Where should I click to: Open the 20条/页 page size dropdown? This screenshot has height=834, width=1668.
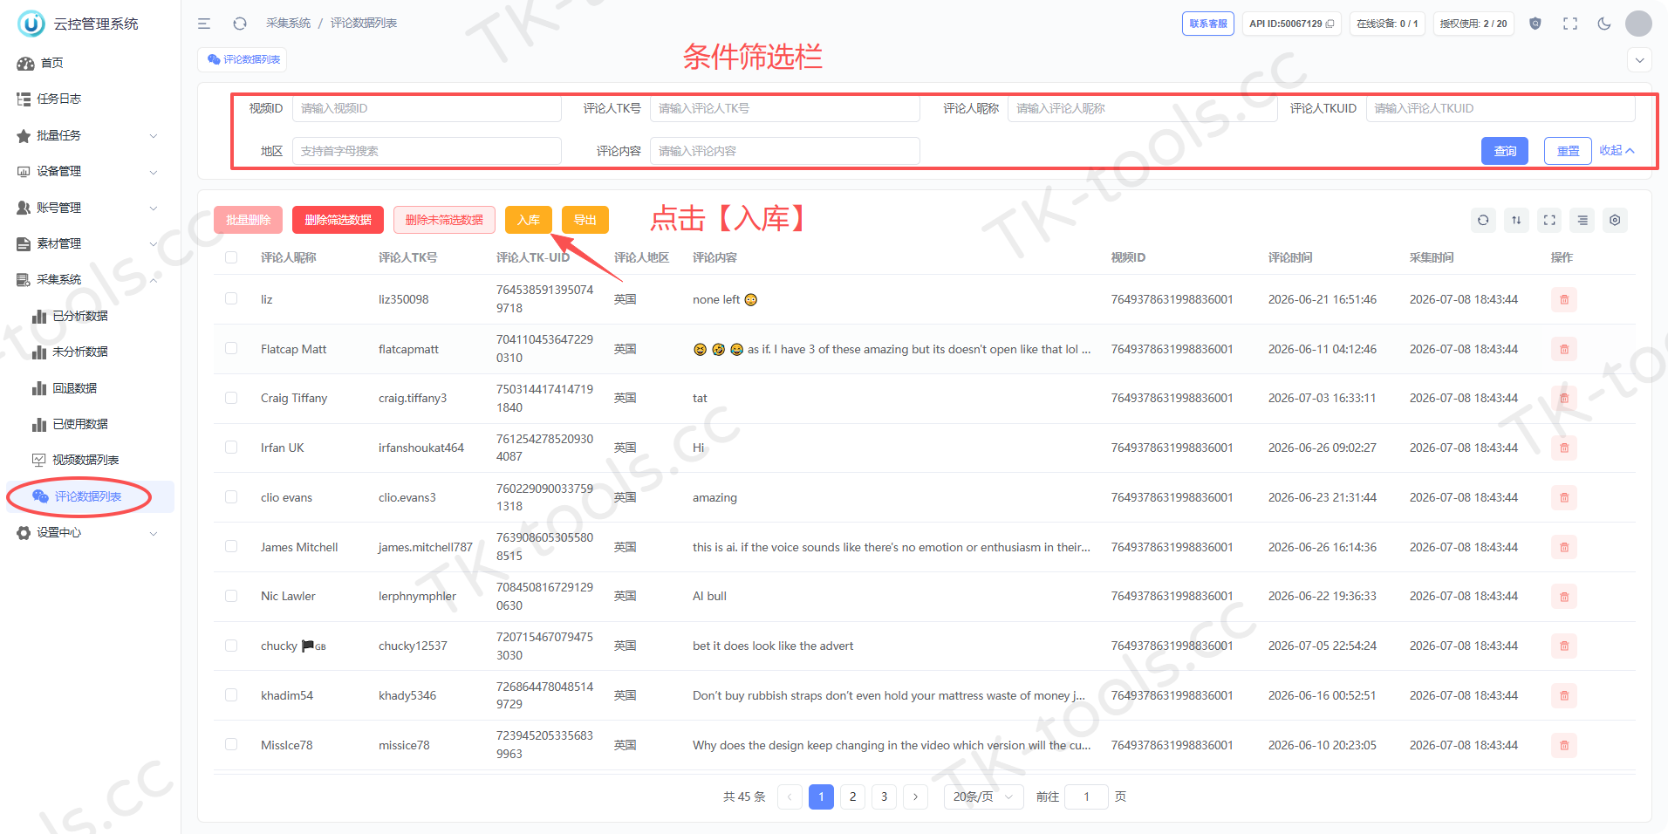pyautogui.click(x=983, y=796)
